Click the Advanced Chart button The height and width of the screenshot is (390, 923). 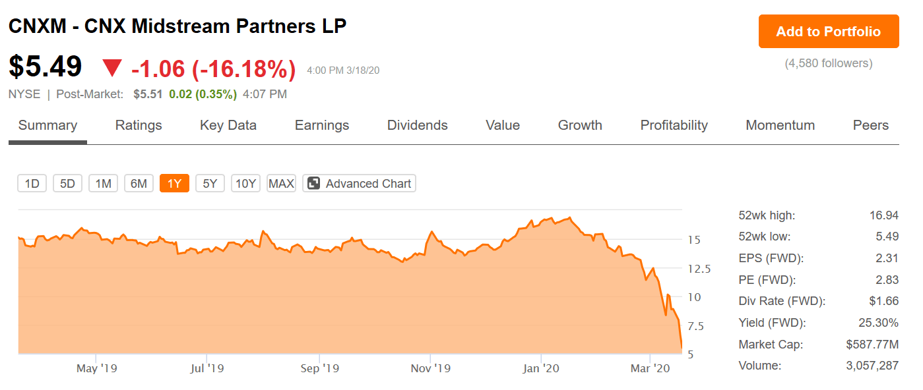tap(360, 184)
